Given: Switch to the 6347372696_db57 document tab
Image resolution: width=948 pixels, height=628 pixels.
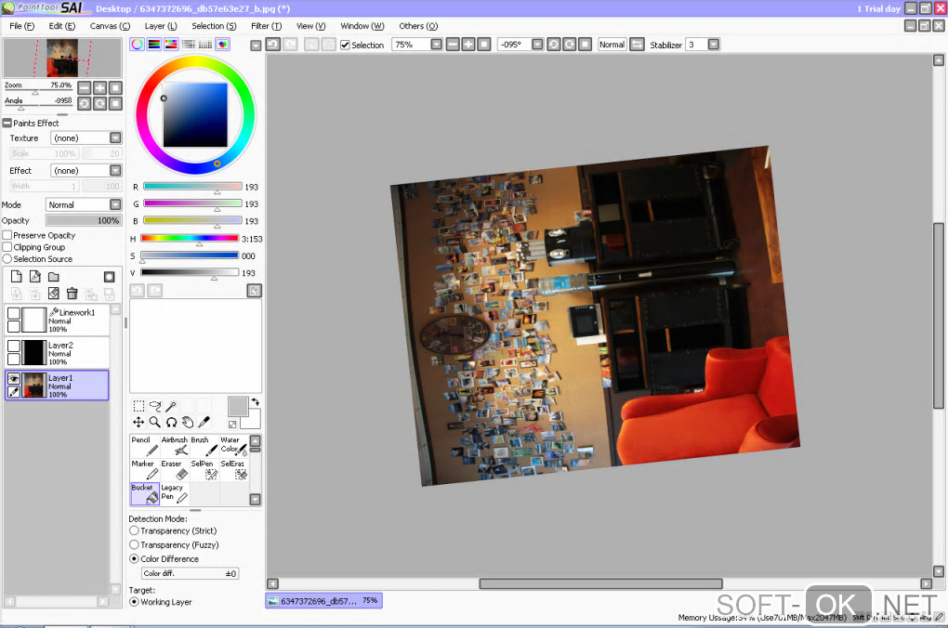Looking at the screenshot, I should pyautogui.click(x=323, y=601).
